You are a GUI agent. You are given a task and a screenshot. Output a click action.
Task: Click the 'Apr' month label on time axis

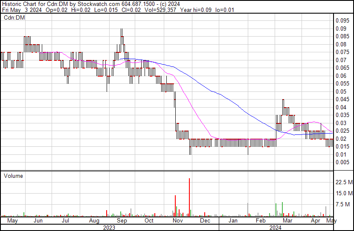[315, 221]
